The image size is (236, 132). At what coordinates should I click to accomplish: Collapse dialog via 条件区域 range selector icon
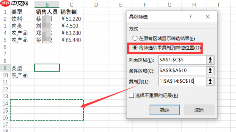tap(210, 71)
